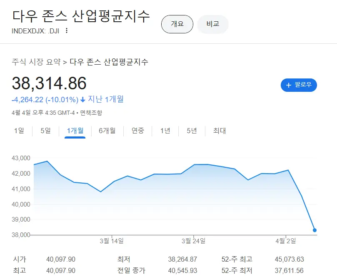Click the 4월 2일 chart date label
Image resolution: width=337 pixels, height=280 pixels.
[x=286, y=241]
